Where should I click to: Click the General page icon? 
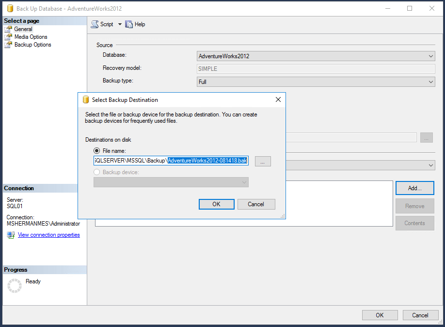[x=8, y=29]
